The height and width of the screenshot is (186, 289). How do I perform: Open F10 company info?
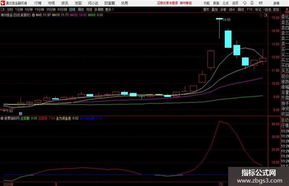[x=250, y=9]
